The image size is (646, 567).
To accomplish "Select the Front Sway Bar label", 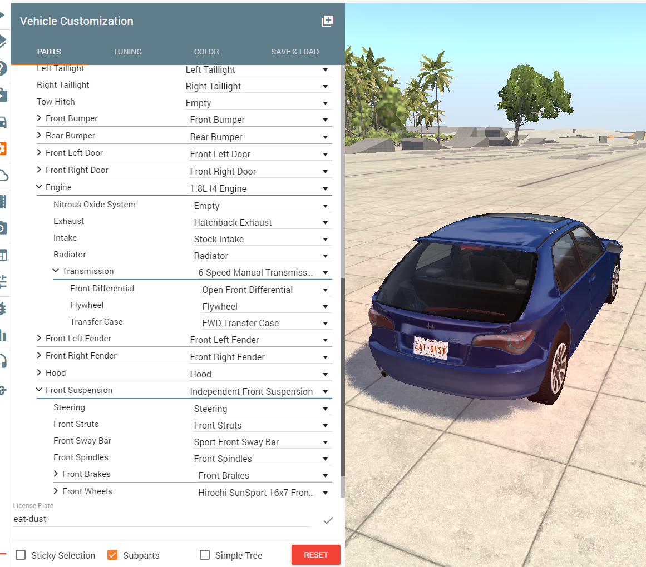I will point(82,441).
